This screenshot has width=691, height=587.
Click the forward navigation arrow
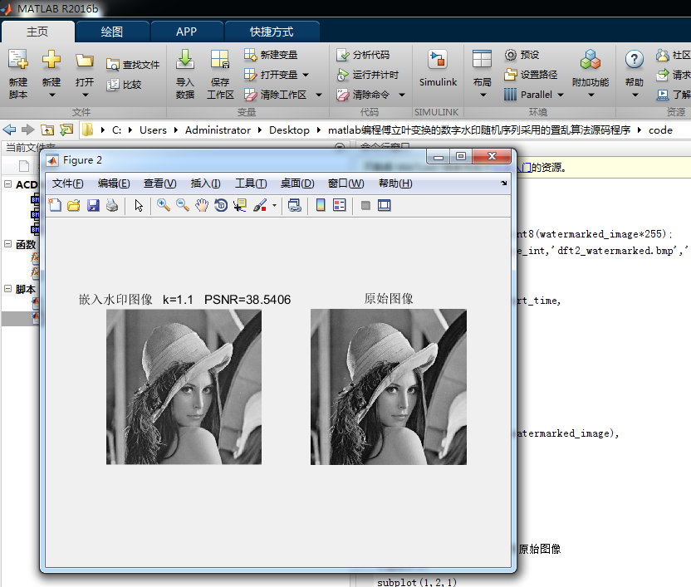27,130
